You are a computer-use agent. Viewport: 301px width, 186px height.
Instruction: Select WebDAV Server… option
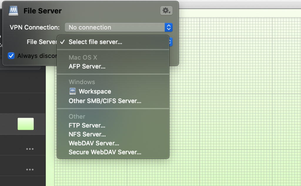pyautogui.click(x=113, y=143)
